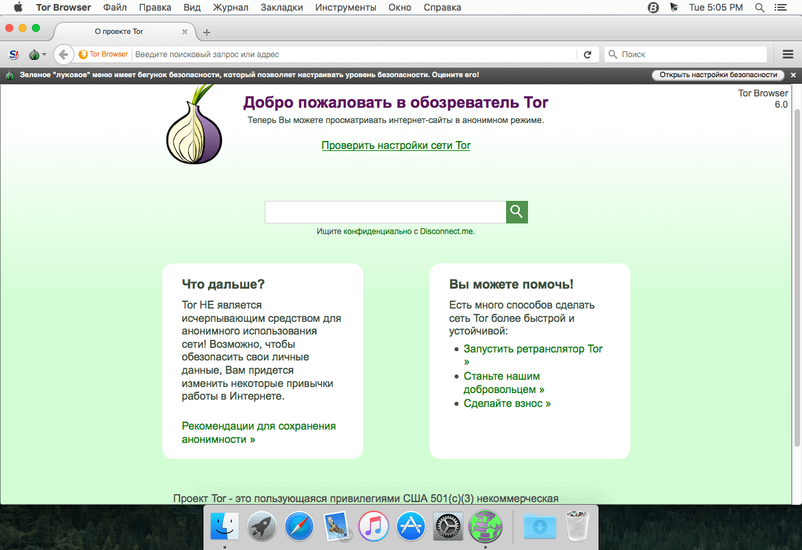802x550 pixels.
Task: Click the Disconnect.me search field on page
Action: tap(385, 212)
